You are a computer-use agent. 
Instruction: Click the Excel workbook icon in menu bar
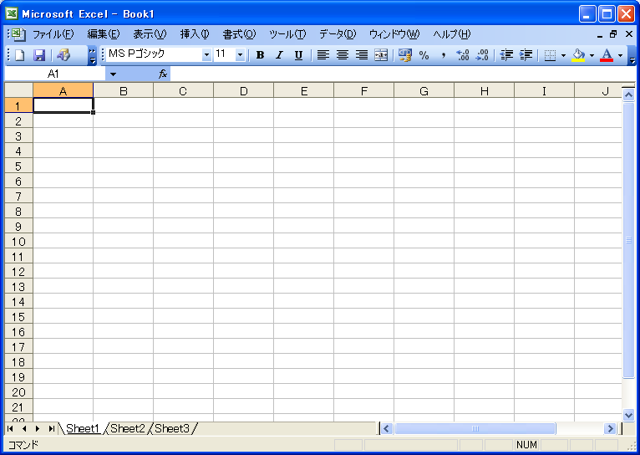[x=18, y=34]
